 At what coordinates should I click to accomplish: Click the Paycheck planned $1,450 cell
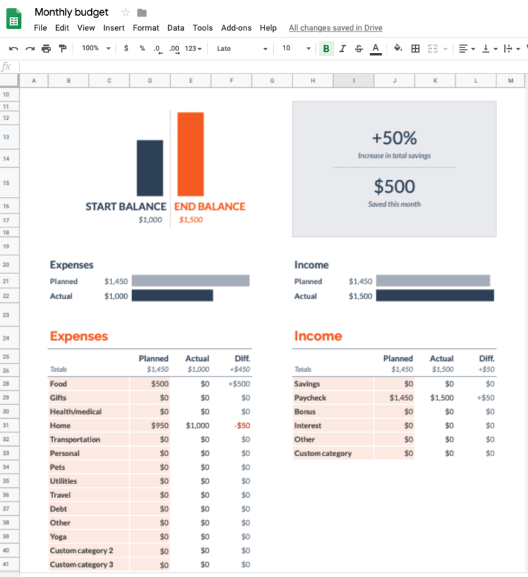pos(394,398)
